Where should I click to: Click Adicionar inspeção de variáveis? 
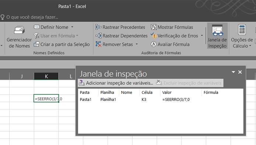click(116, 83)
